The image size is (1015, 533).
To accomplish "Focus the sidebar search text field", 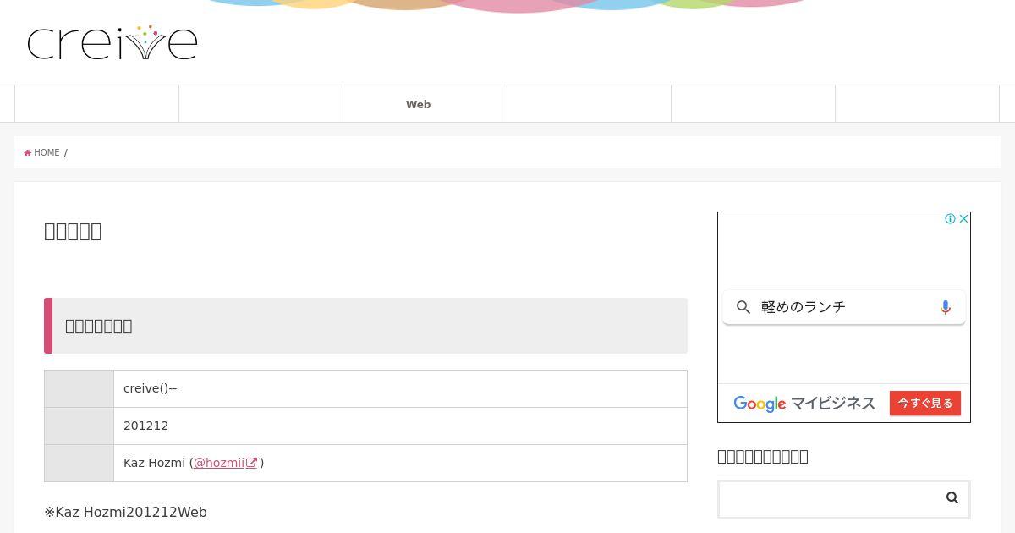I will (x=829, y=499).
